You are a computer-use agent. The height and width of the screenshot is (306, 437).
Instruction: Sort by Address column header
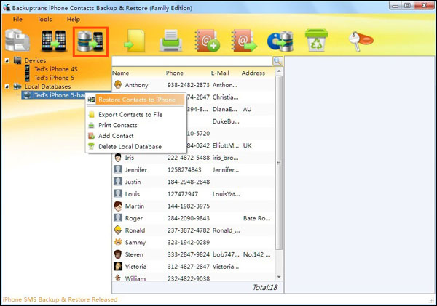tap(253, 73)
